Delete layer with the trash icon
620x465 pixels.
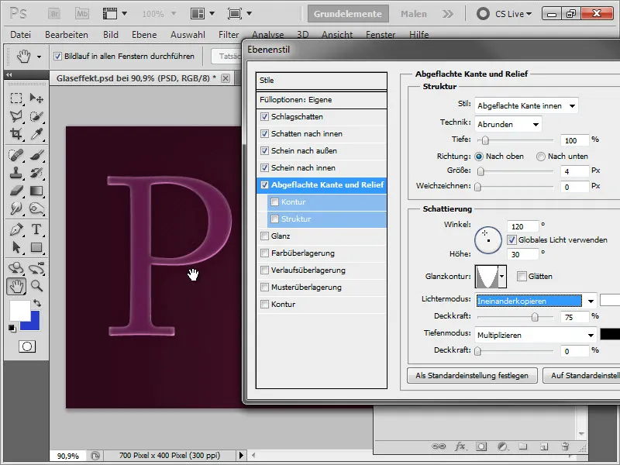click(565, 446)
